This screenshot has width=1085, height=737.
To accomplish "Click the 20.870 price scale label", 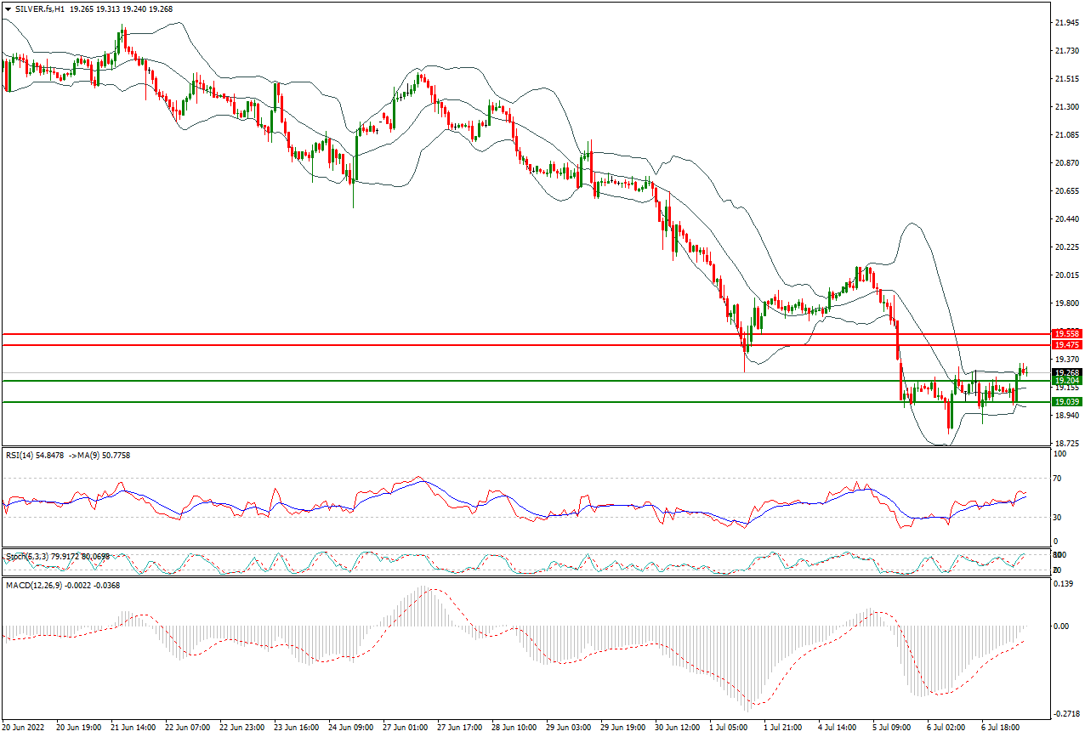I will pos(1066,162).
